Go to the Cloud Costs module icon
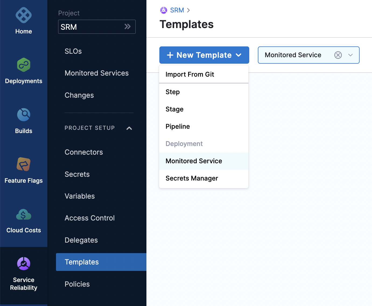The width and height of the screenshot is (372, 306). [x=24, y=215]
